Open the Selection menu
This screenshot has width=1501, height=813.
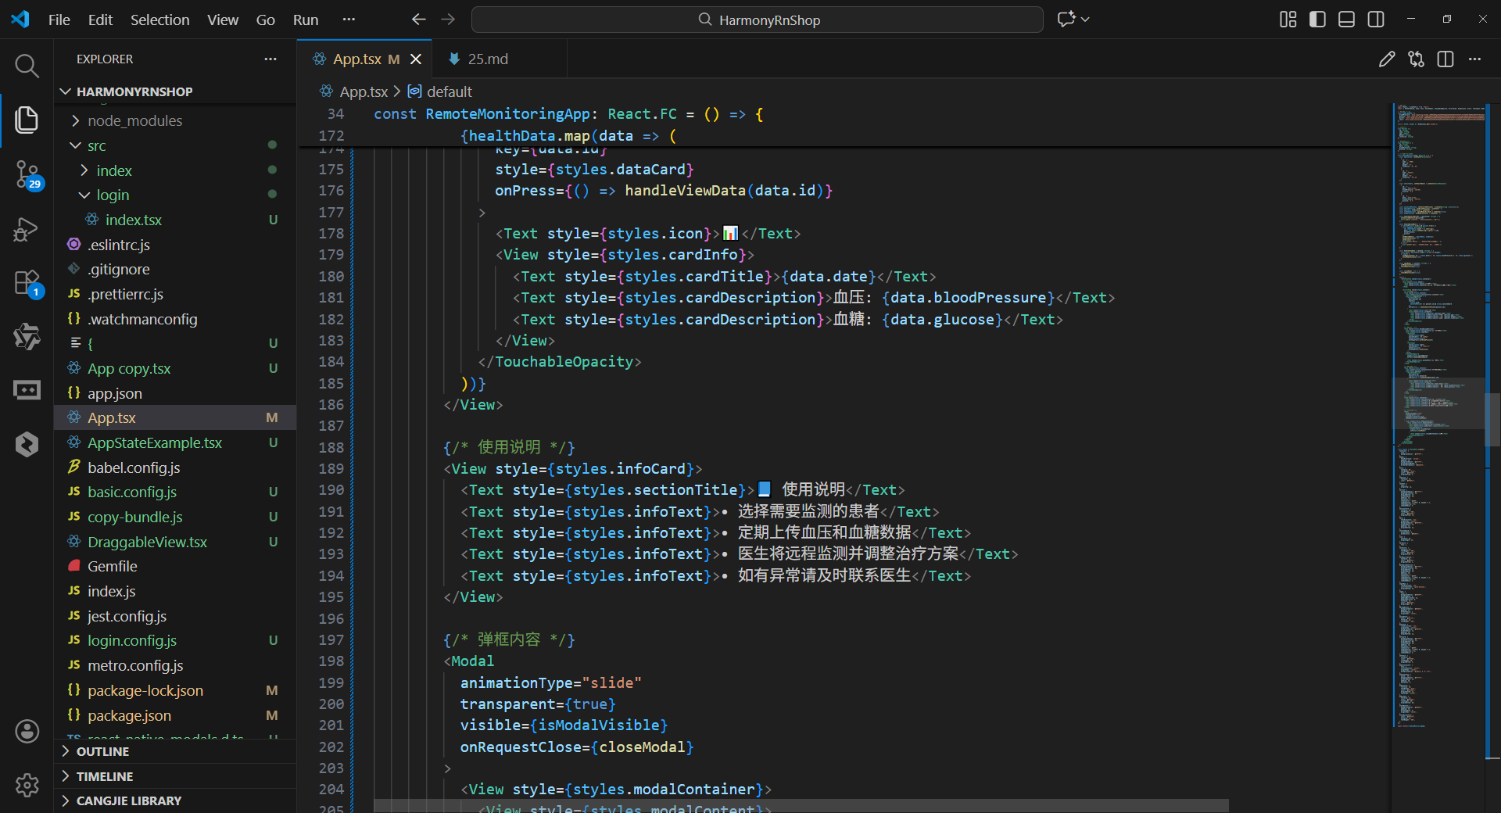point(159,20)
